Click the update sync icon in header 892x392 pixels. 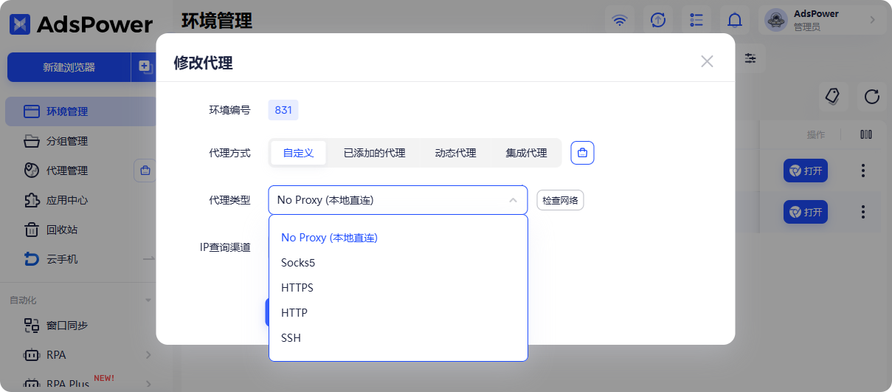(x=658, y=20)
